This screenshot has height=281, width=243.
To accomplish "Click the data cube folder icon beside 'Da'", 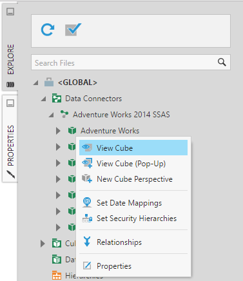I will coord(57,259).
